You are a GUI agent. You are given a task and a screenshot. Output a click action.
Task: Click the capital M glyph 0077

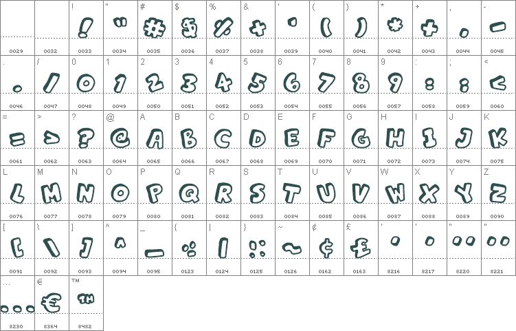click(x=52, y=193)
